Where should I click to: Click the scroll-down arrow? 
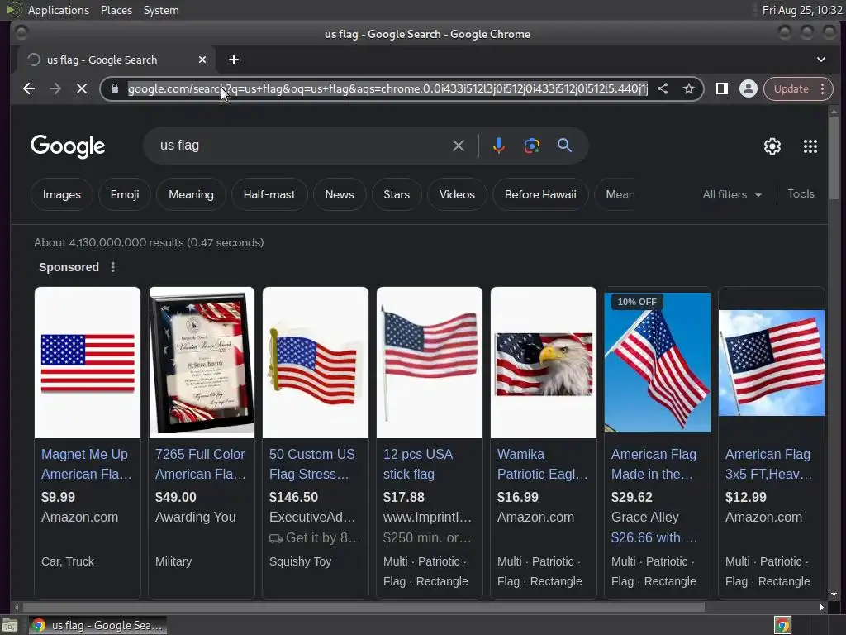[x=834, y=594]
